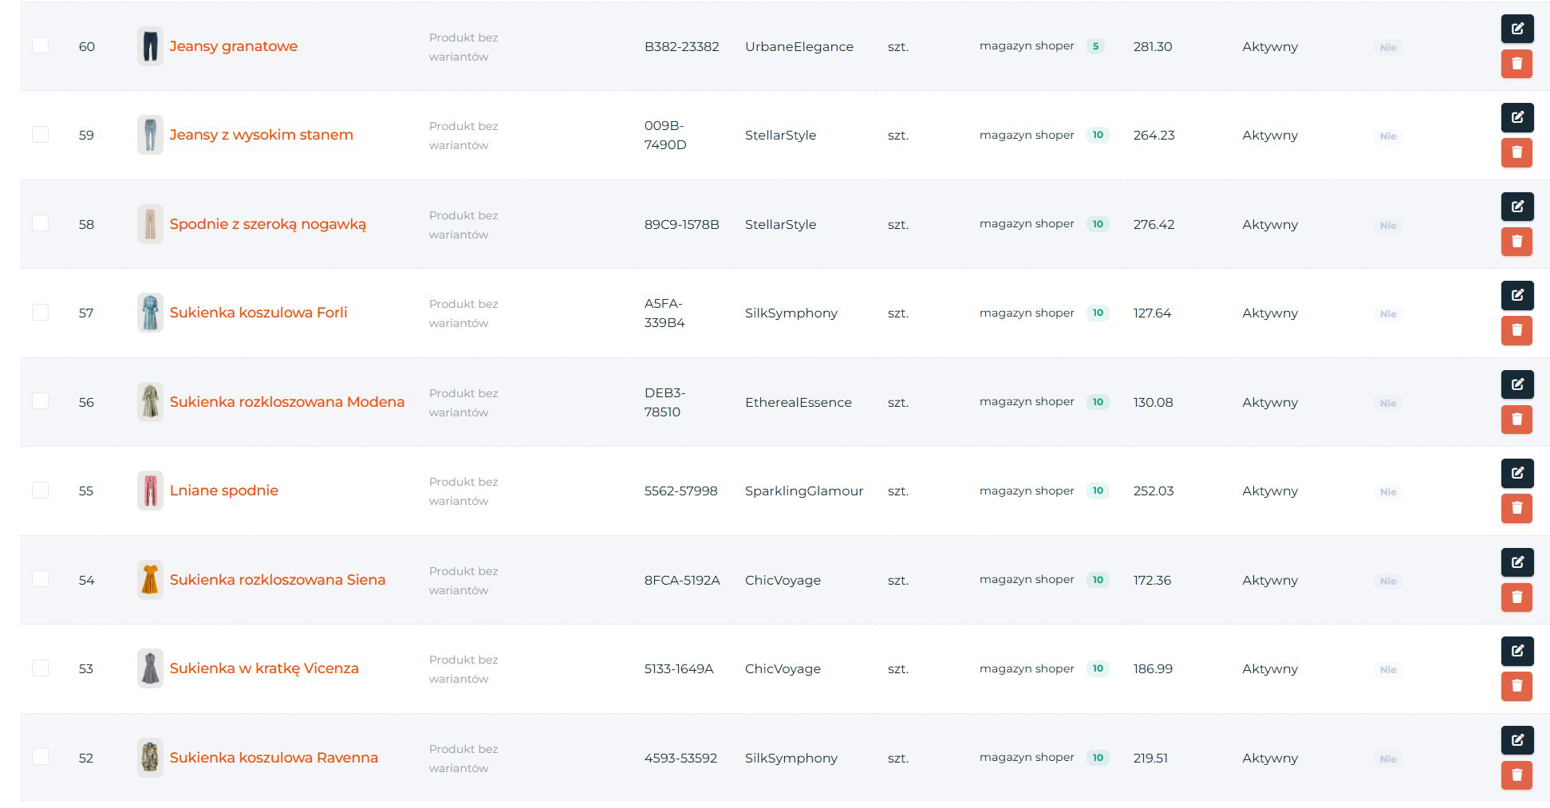Click price 219.51
Screen dimensions: 1550x808
[1150, 758]
